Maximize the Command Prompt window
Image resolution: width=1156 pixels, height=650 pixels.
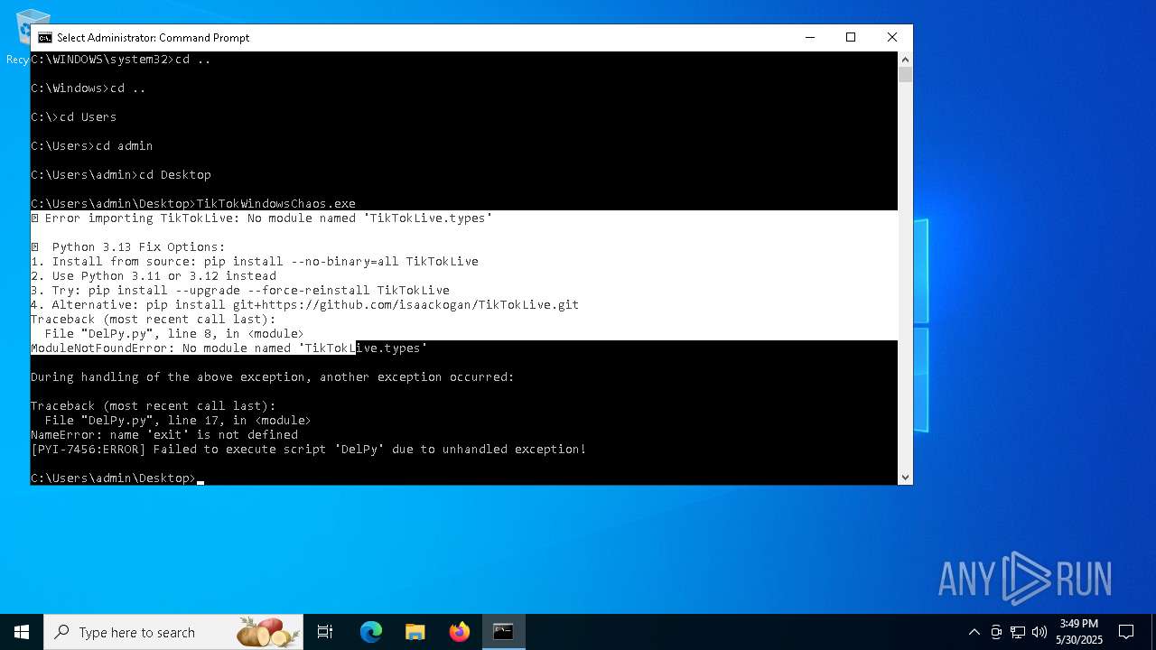(850, 37)
